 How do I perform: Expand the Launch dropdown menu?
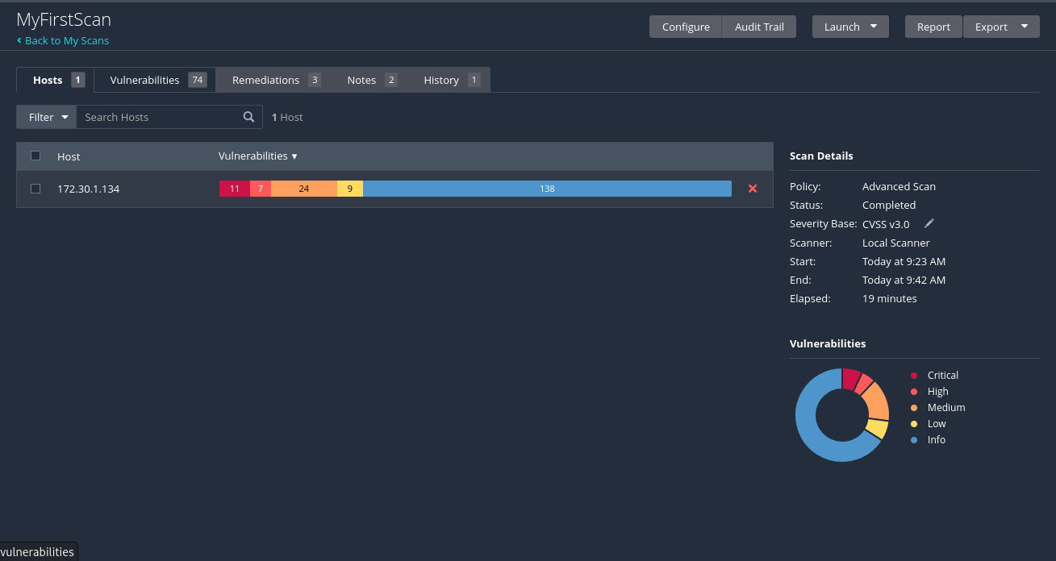pos(850,27)
